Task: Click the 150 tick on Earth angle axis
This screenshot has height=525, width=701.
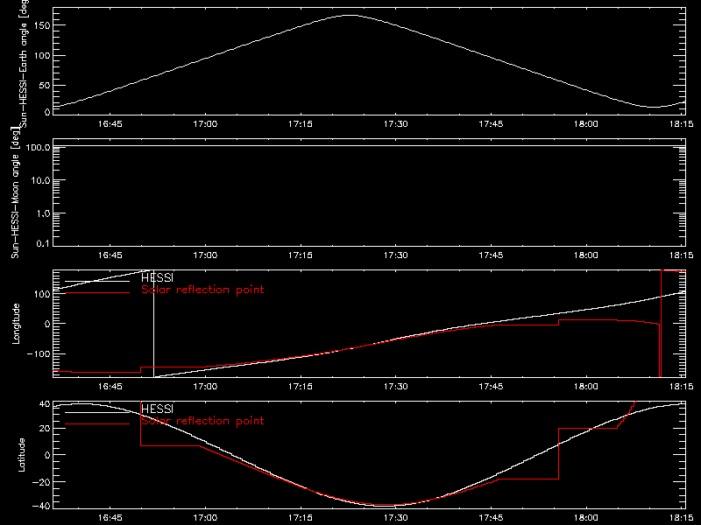Action: tap(41, 25)
